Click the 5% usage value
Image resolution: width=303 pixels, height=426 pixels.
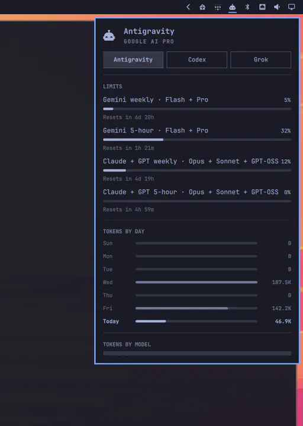click(288, 100)
